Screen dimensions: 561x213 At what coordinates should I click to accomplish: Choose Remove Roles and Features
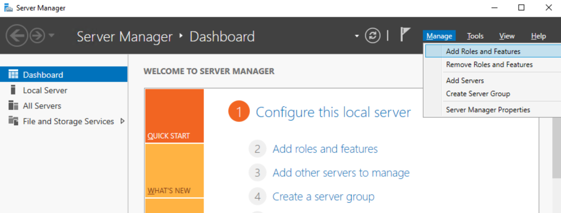493,65
